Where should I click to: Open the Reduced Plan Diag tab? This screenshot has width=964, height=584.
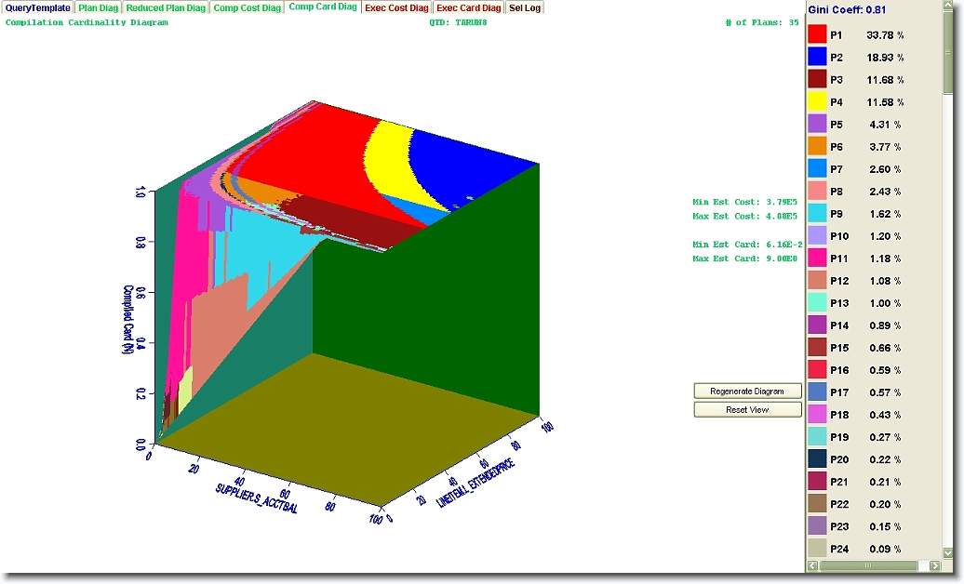[166, 7]
